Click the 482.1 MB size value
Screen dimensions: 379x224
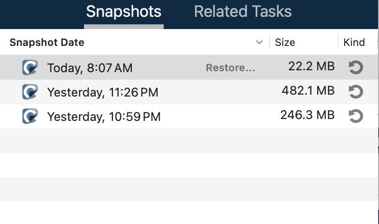tap(308, 91)
